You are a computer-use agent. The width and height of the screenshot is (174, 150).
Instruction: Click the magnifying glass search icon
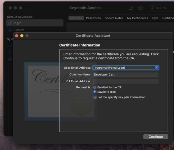pos(152,8)
